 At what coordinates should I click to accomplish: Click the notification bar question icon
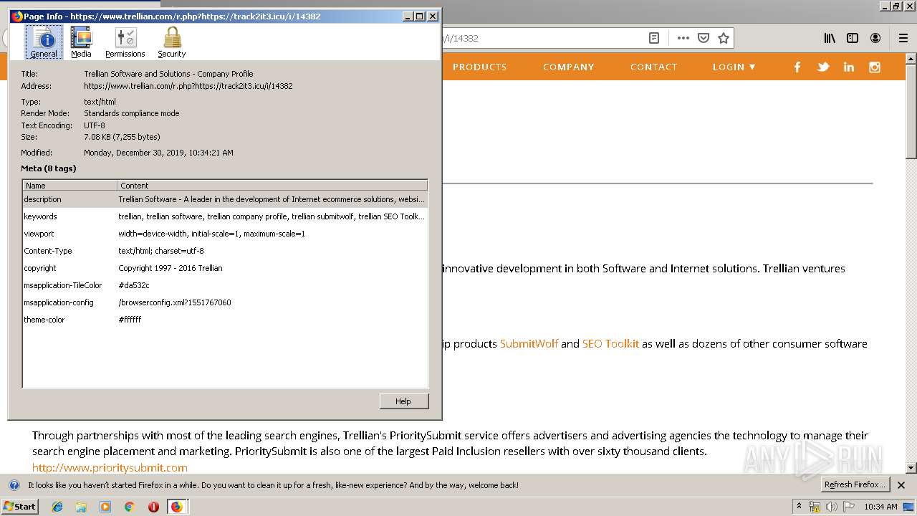(14, 485)
